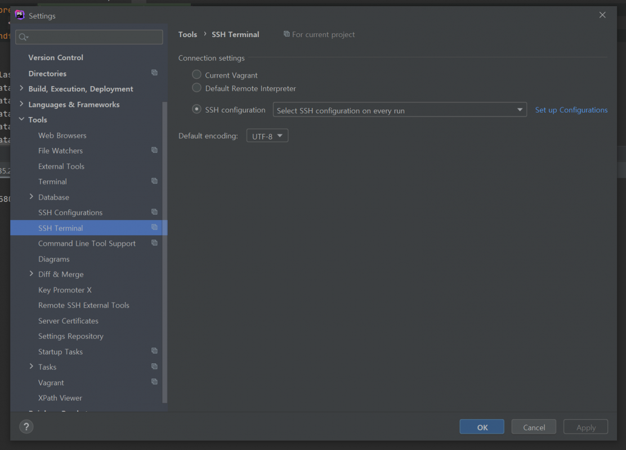Click the project-level icon beside SSH Configurations

[154, 212]
